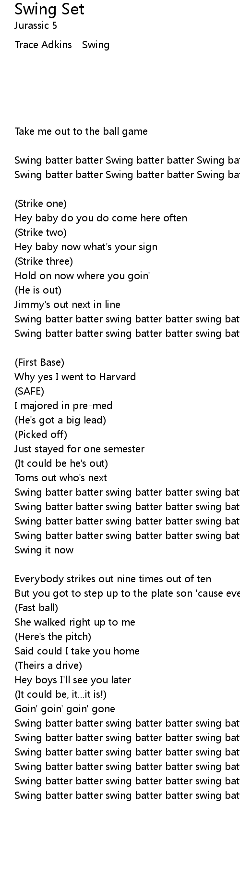Select the 'Trace Adkins - Swing' subtitle
Viewport: 240px width, 871px height.
click(x=62, y=45)
